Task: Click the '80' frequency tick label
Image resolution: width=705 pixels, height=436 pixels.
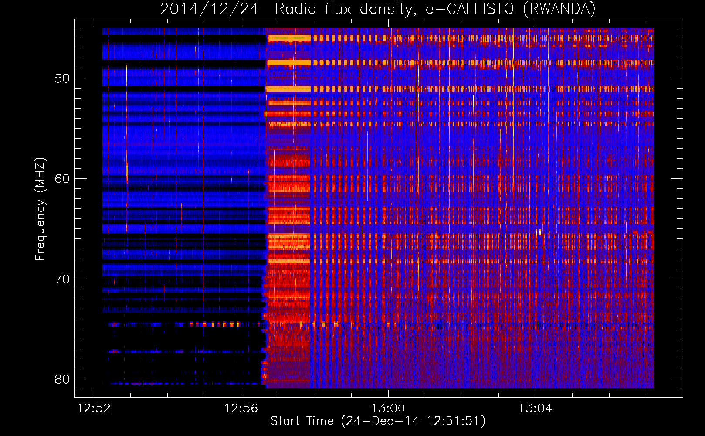Action: tap(62, 379)
